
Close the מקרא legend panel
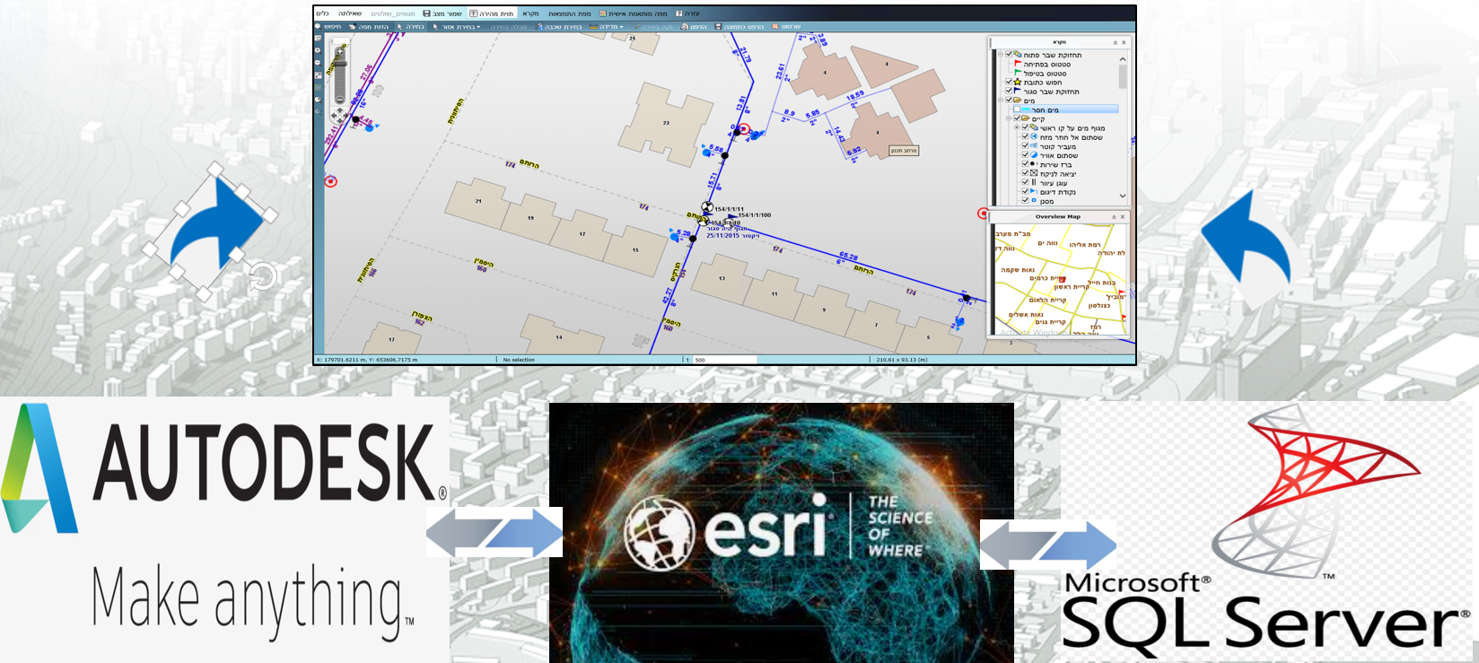coord(1124,43)
